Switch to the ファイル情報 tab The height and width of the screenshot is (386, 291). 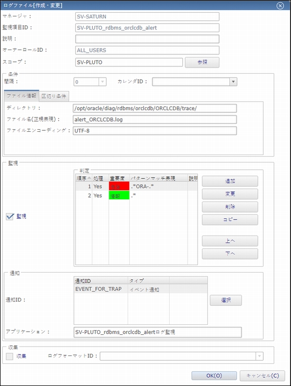(22, 96)
